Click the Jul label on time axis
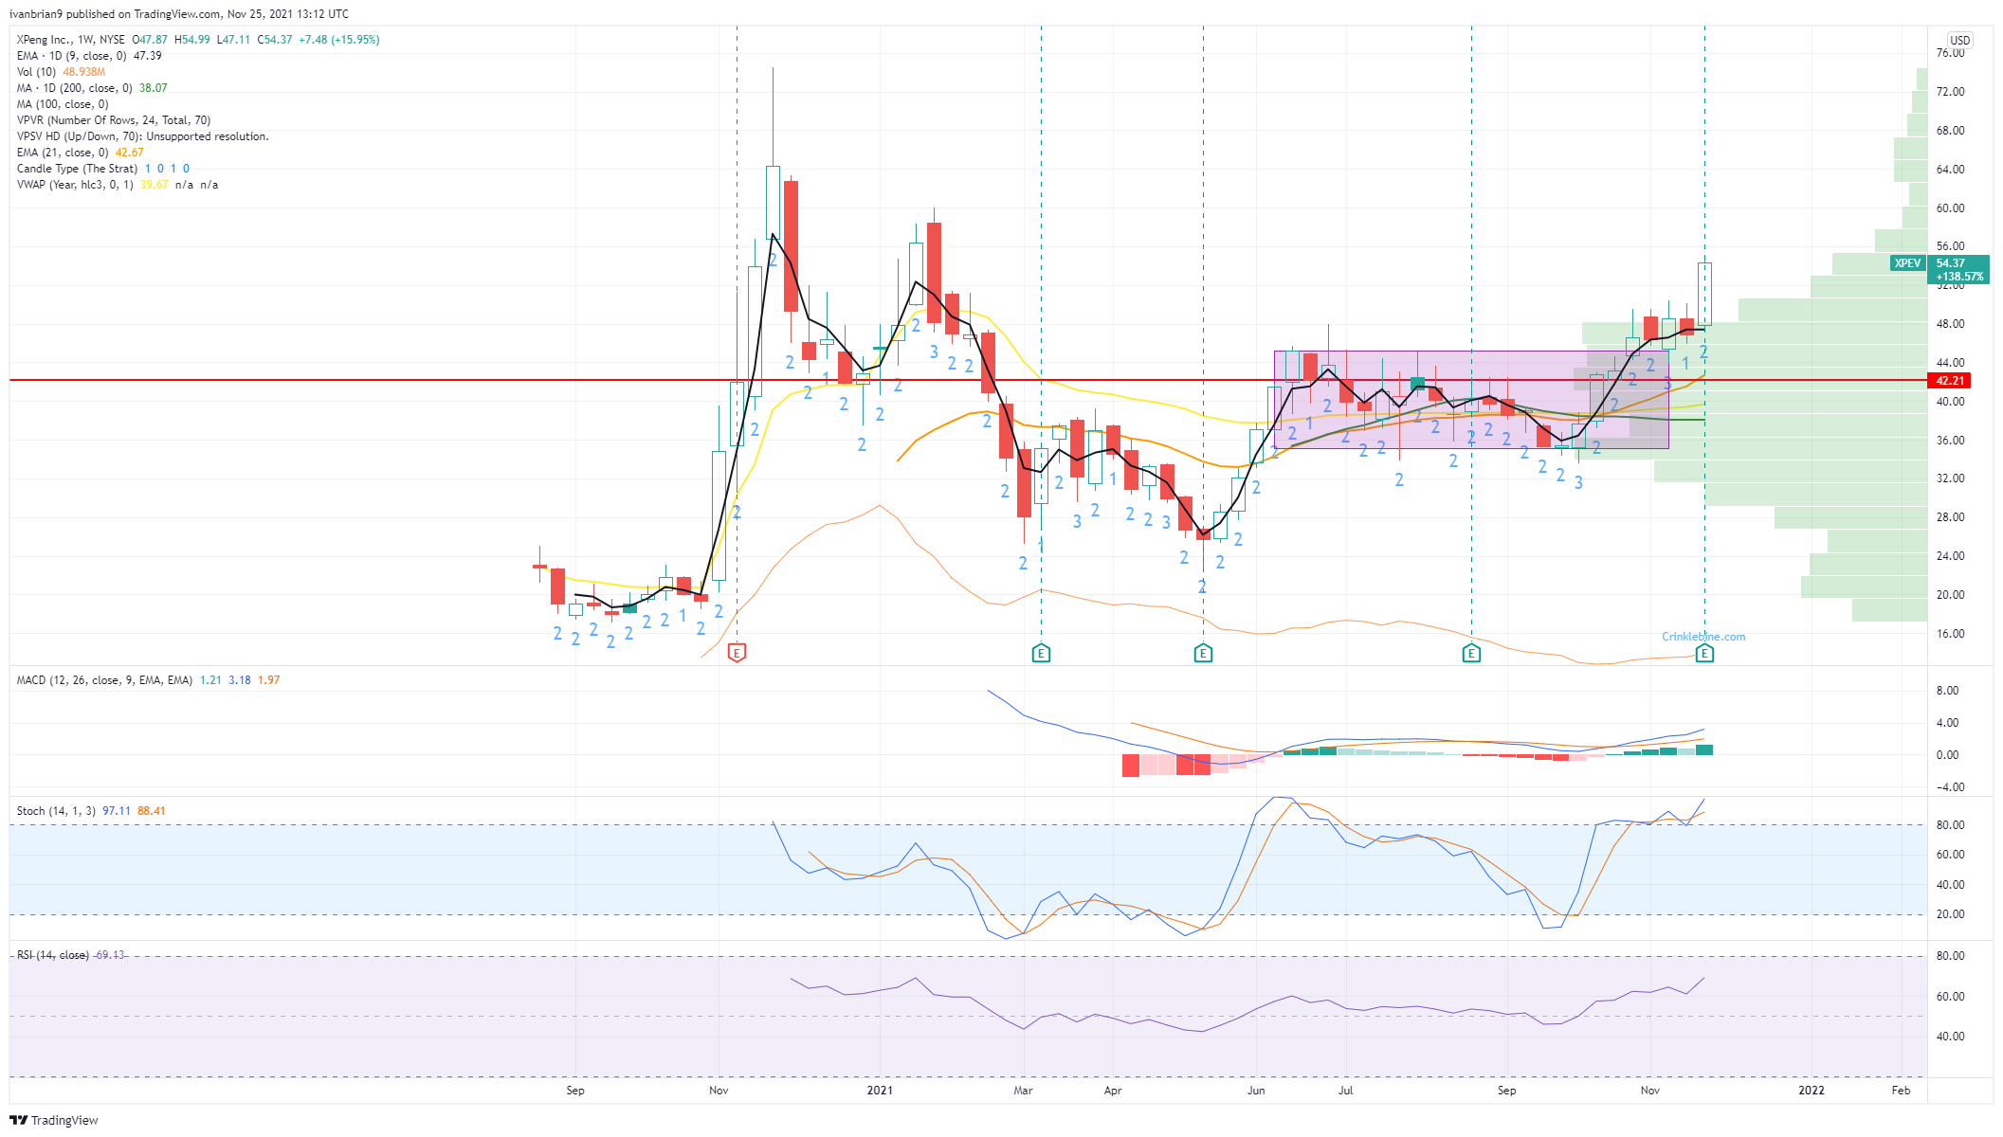 click(1345, 1091)
